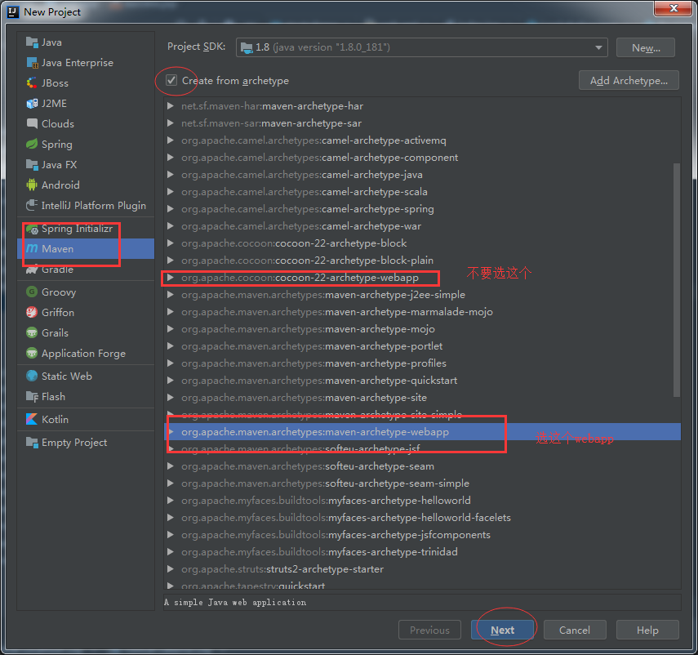
Task: Click Add Archetype... button
Action: pos(629,81)
